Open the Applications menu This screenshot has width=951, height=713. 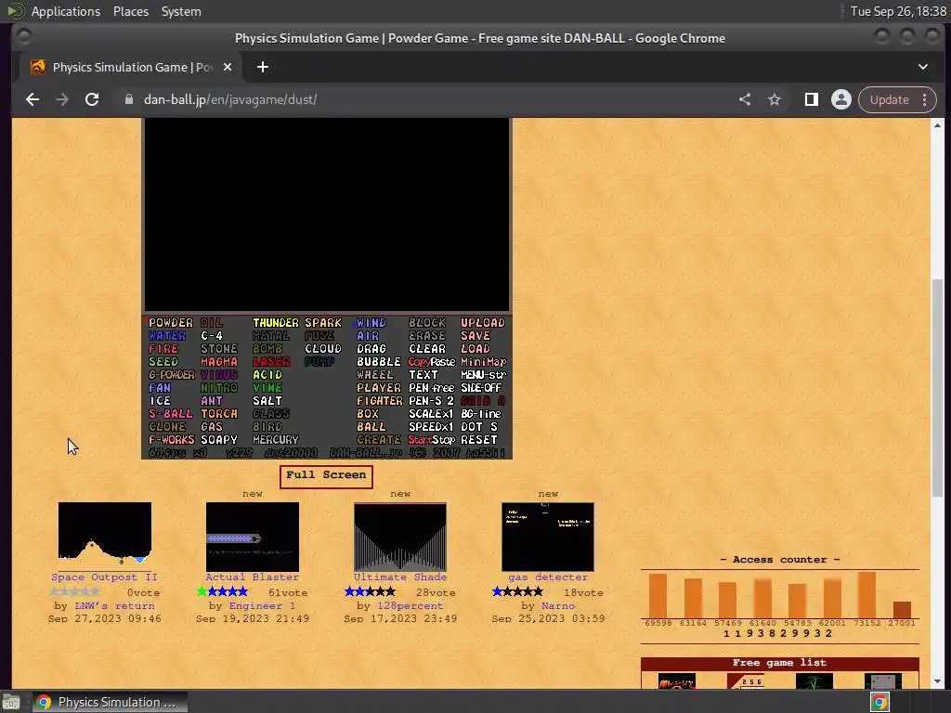point(66,11)
